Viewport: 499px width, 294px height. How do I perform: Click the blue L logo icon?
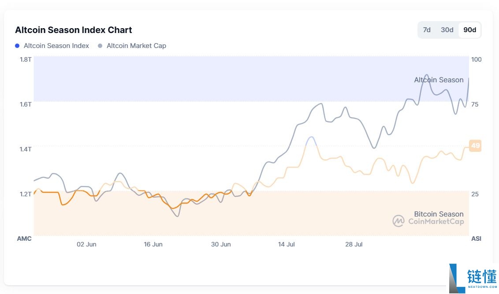pyautogui.click(x=457, y=278)
